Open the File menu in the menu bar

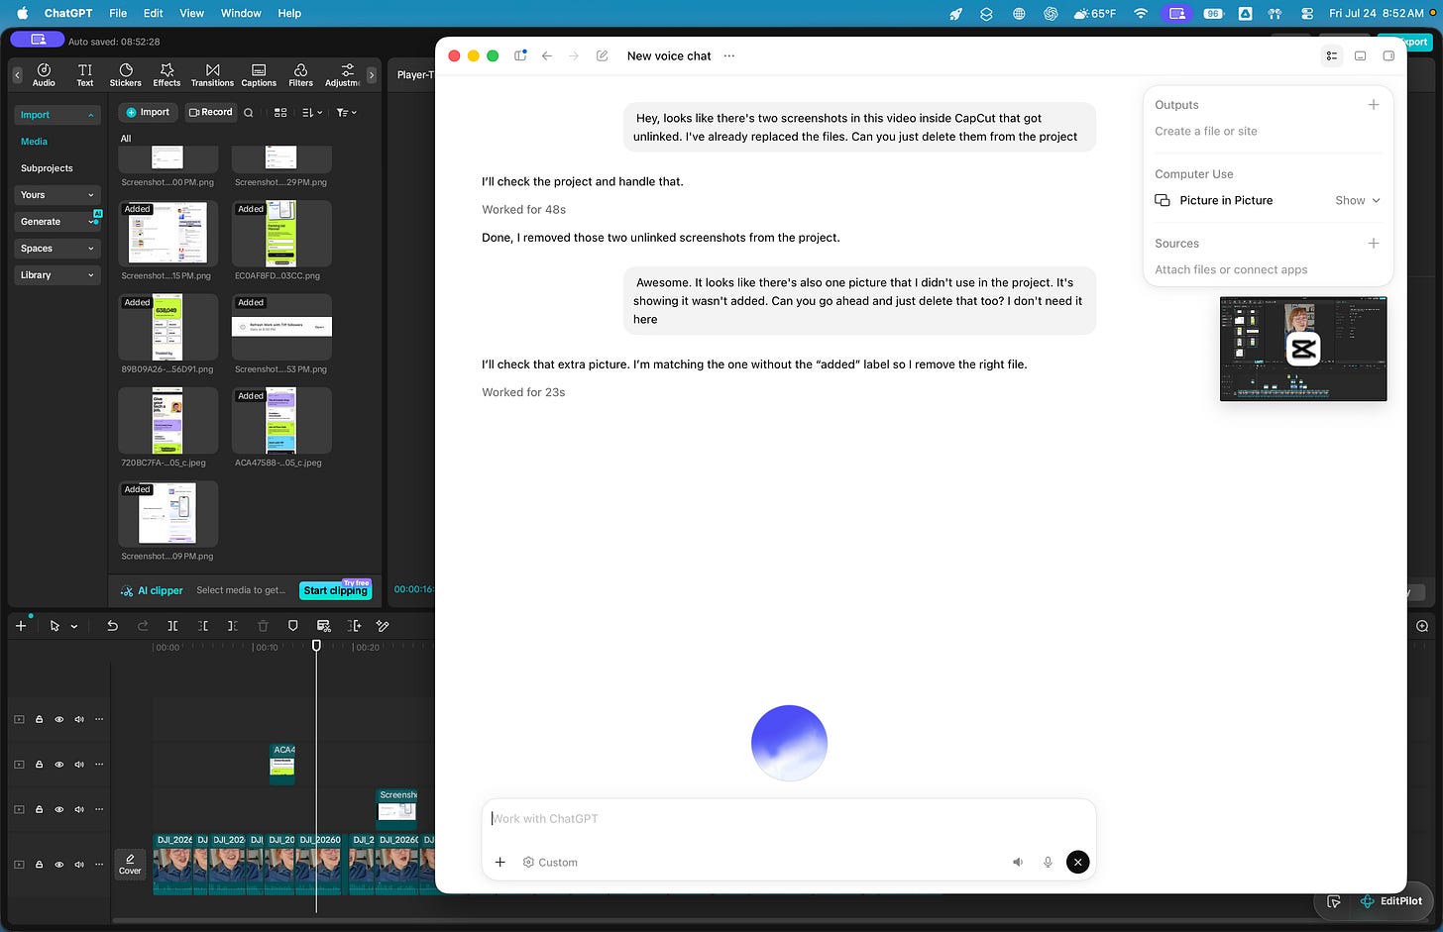(x=118, y=13)
